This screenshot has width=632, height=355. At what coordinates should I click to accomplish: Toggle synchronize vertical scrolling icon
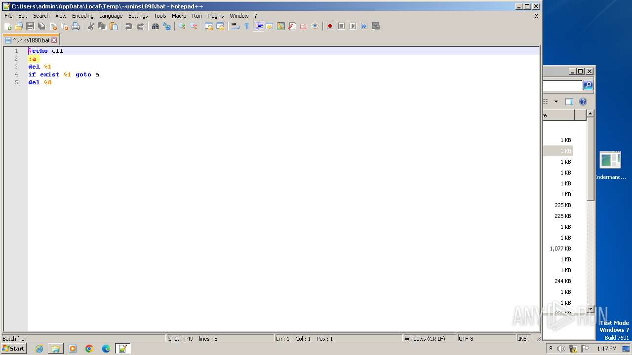coord(209,26)
